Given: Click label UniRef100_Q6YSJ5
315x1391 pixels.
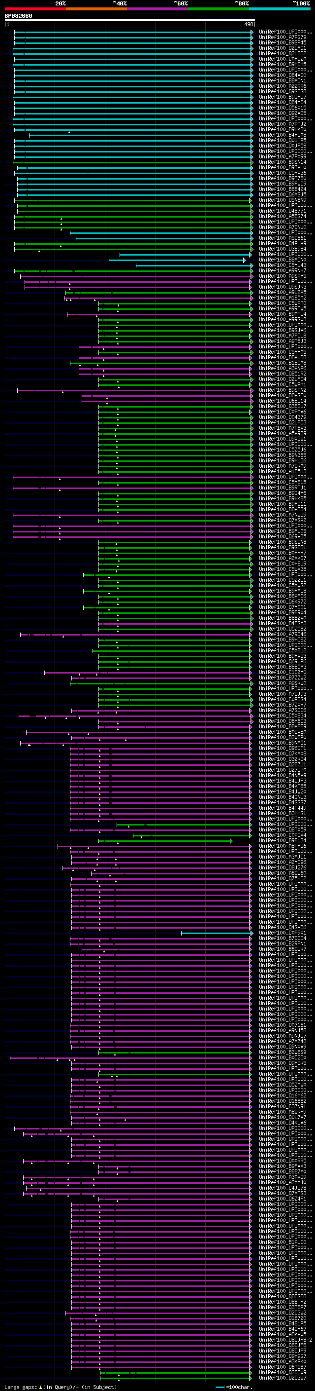Looking at the screenshot, I should (x=283, y=194).
